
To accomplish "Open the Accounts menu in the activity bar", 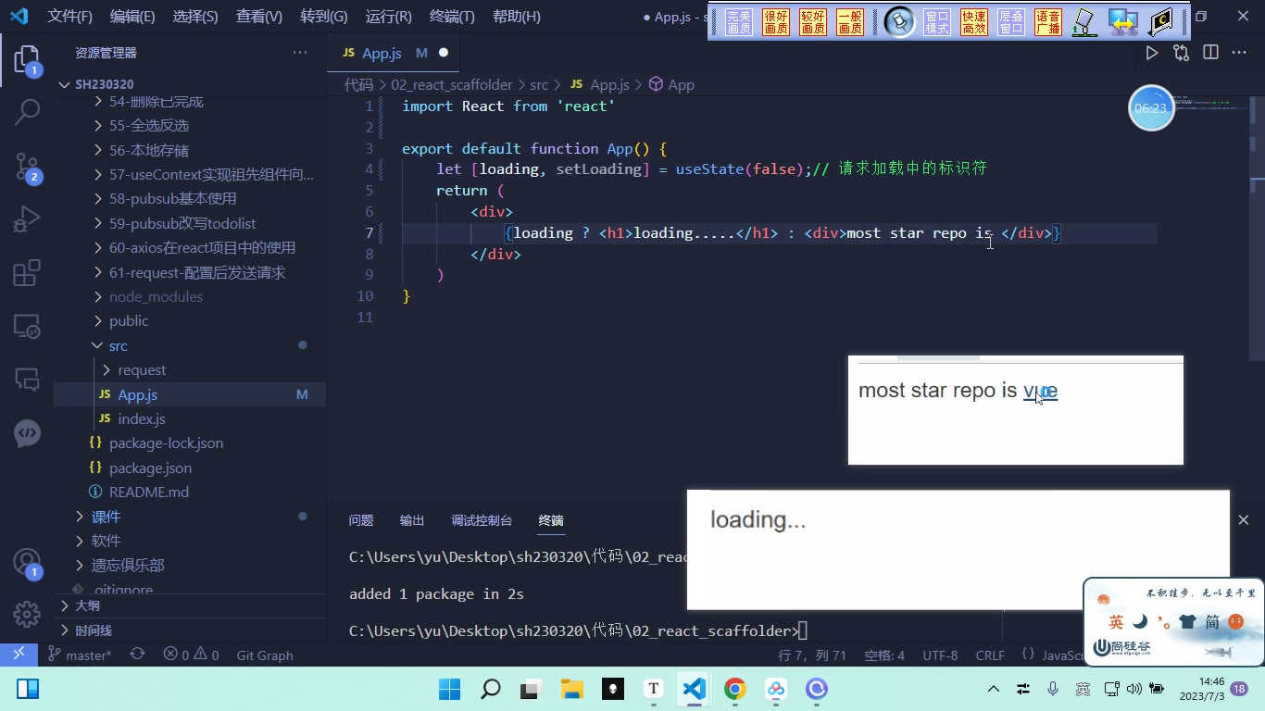I will click(x=27, y=563).
